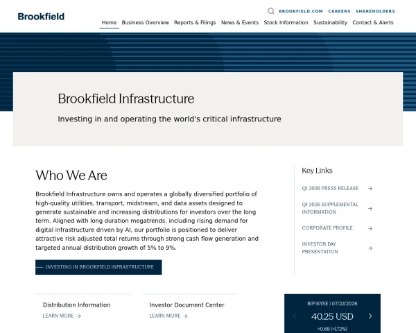Click Investing in Brookfield Infrastructure button

[98, 267]
